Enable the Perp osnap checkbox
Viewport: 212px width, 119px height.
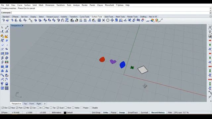pos(44,108)
